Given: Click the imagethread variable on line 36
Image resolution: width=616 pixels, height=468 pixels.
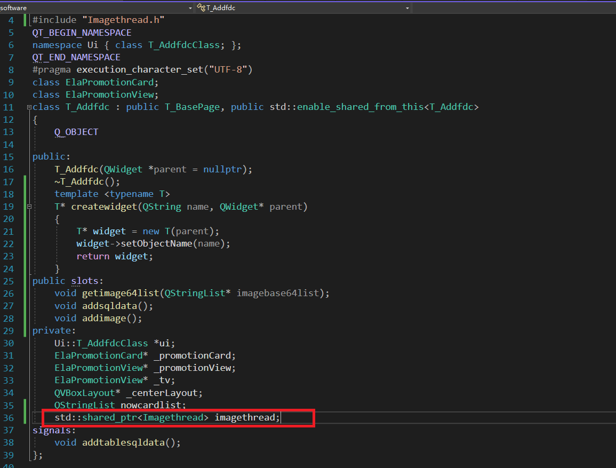Looking at the screenshot, I should click(x=244, y=417).
